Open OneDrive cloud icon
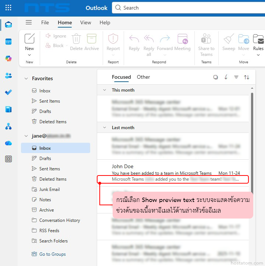The height and width of the screenshot is (266, 265). pos(8,143)
